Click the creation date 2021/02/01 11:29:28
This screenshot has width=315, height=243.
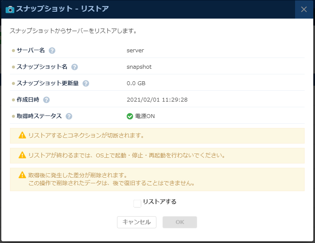[x=157, y=100]
